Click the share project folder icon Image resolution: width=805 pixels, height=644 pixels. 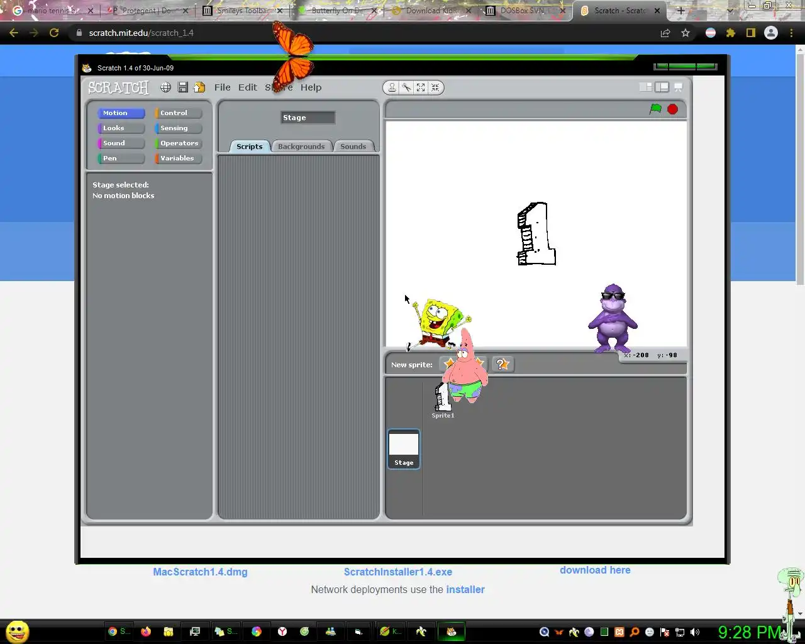pyautogui.click(x=199, y=87)
